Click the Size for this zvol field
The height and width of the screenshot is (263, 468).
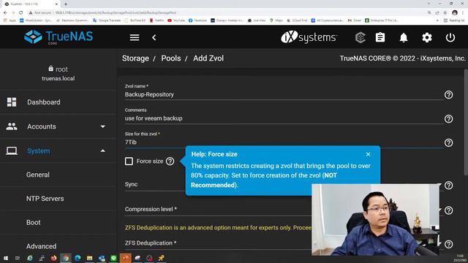(284, 142)
